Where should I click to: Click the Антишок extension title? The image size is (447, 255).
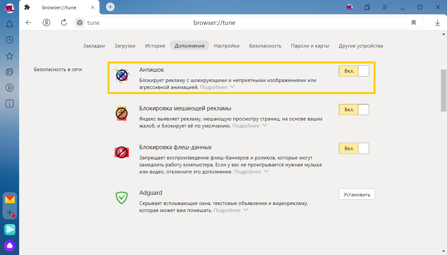point(152,69)
